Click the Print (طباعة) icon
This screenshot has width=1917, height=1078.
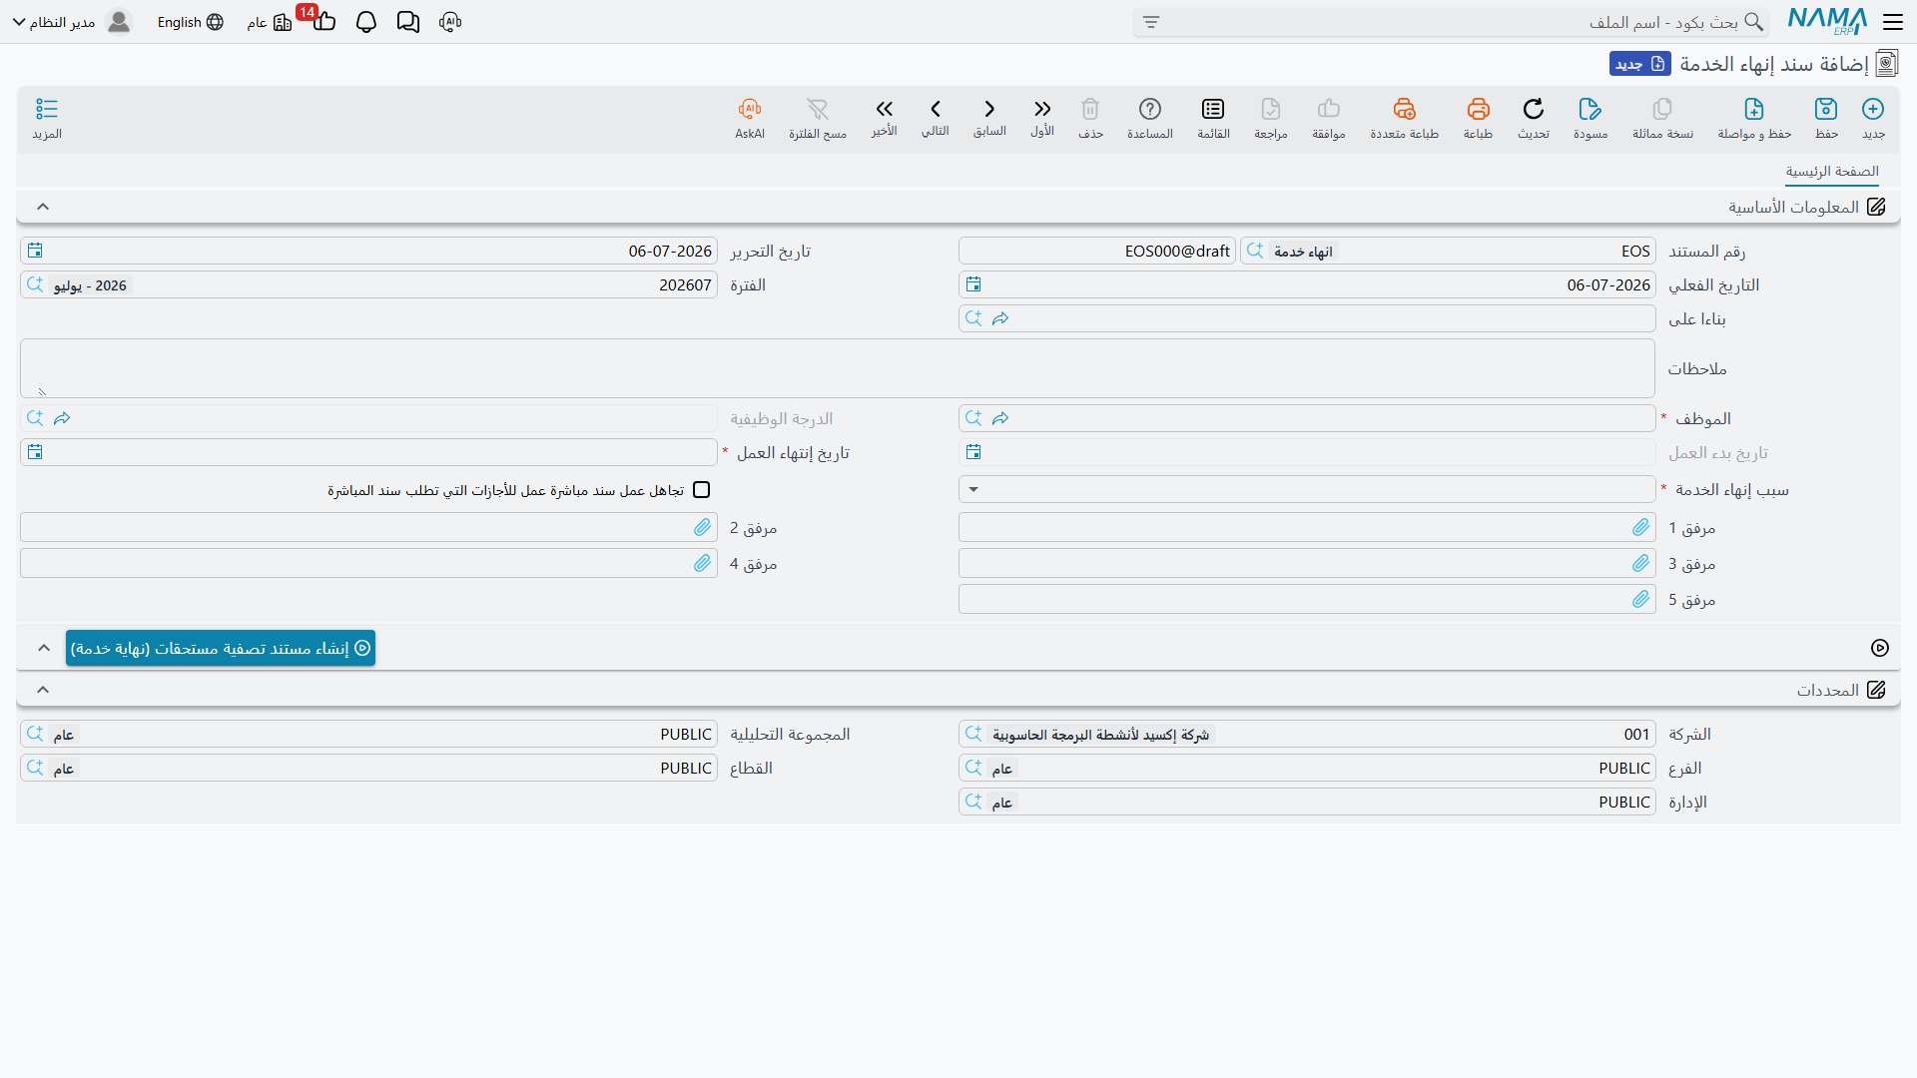1479,109
